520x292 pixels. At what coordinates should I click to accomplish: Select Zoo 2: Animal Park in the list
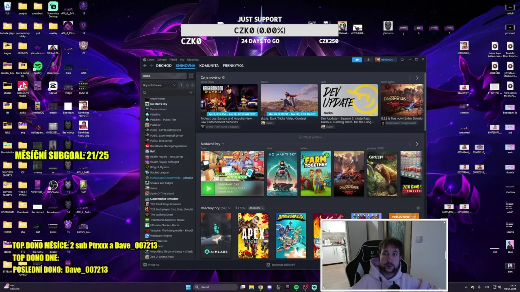pyautogui.click(x=162, y=257)
